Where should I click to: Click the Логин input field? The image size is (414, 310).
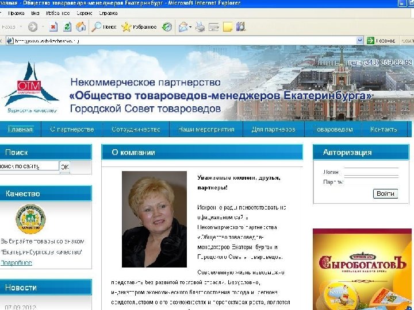tap(371, 171)
